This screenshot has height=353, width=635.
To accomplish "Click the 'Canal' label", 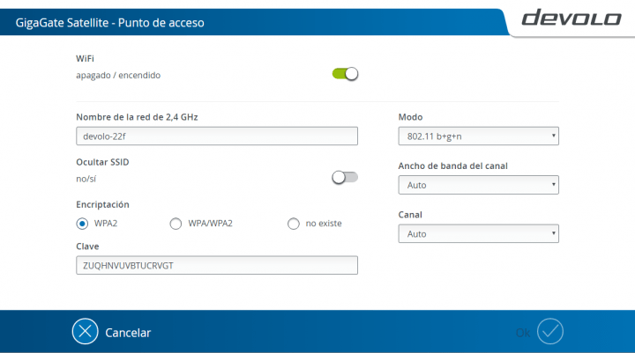I will coord(410,215).
